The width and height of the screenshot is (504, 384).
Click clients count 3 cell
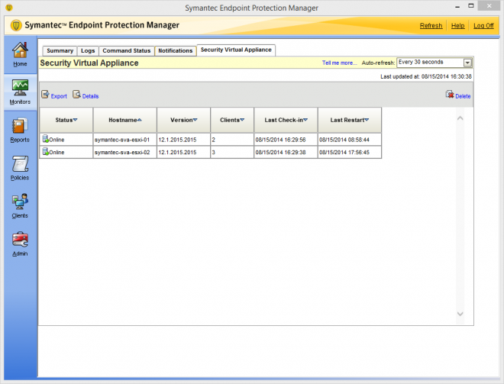pos(232,153)
